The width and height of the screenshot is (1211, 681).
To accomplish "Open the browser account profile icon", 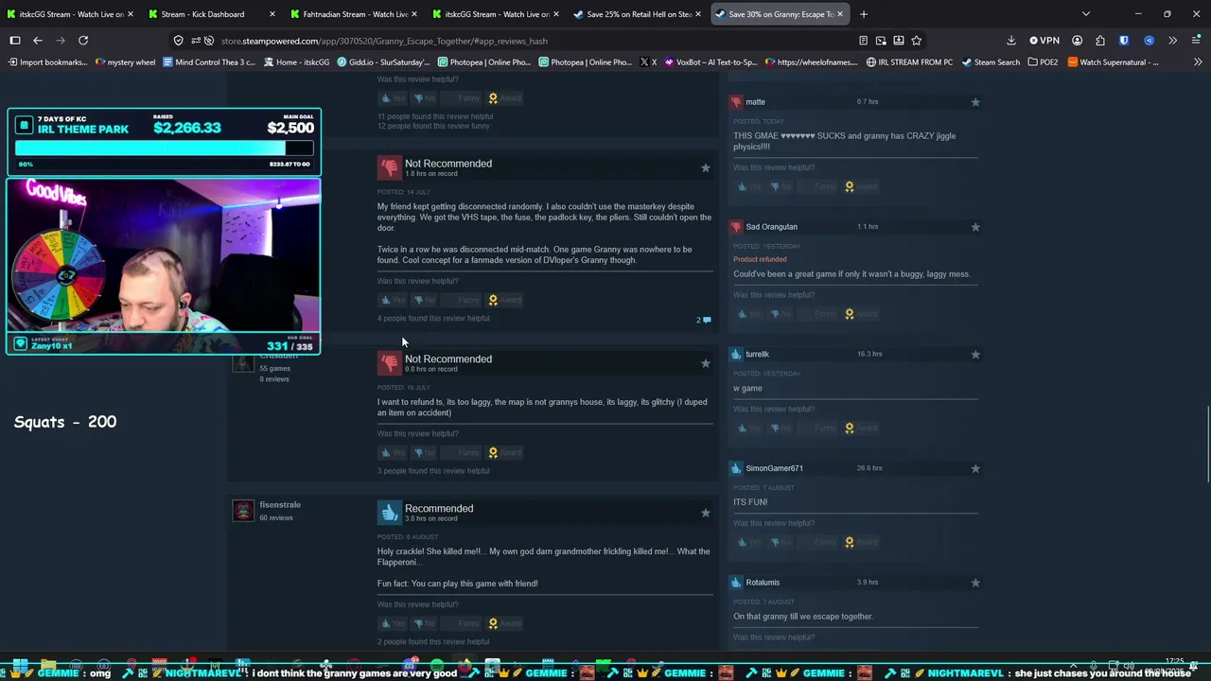I will [1078, 41].
